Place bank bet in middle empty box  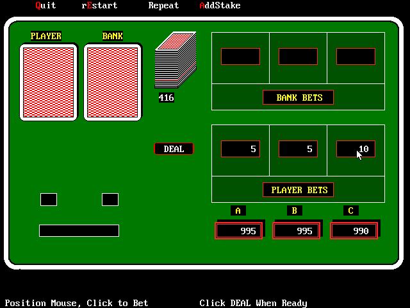298,56
